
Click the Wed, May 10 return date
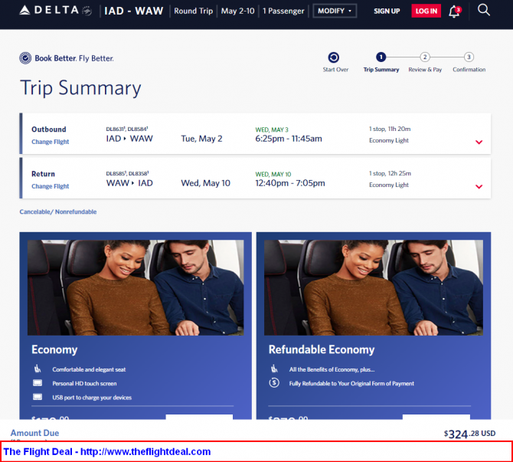coord(205,183)
